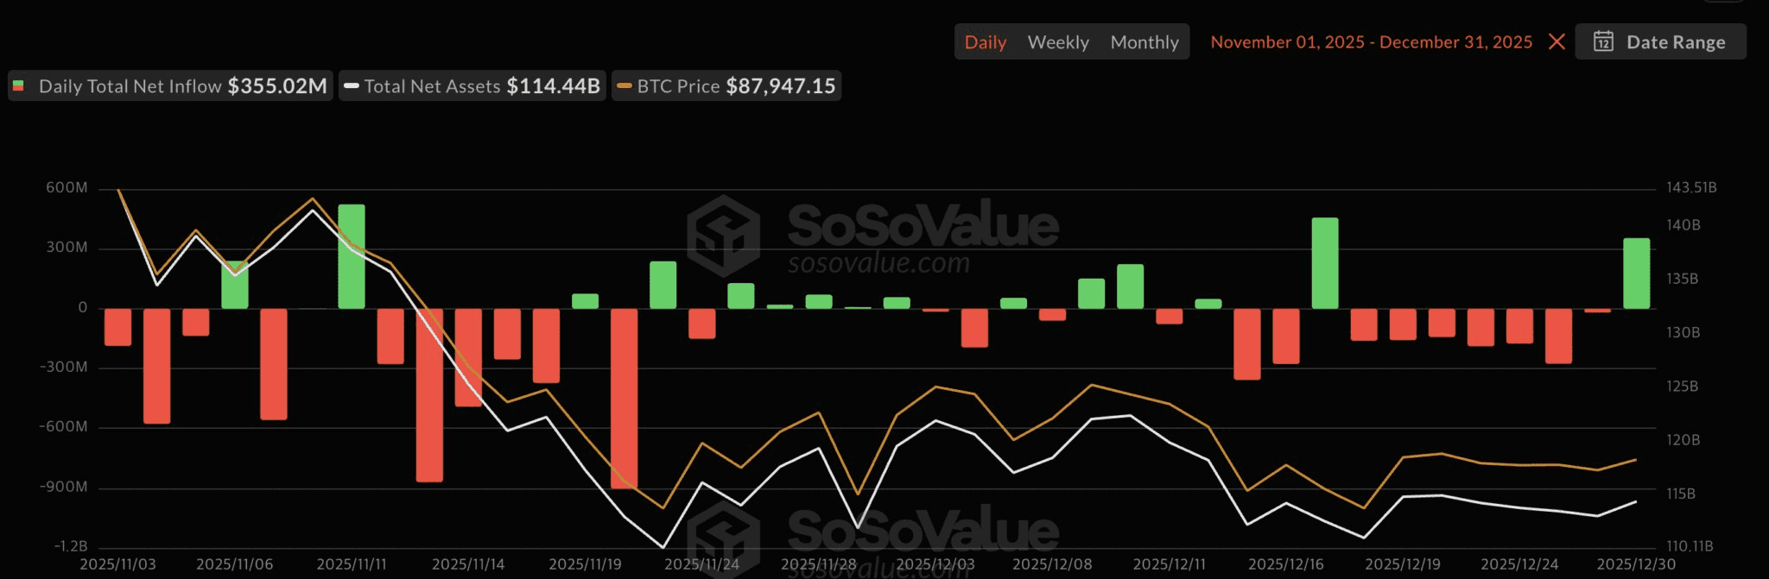The image size is (1769, 579).
Task: Open the Date Range picker
Action: (1660, 41)
